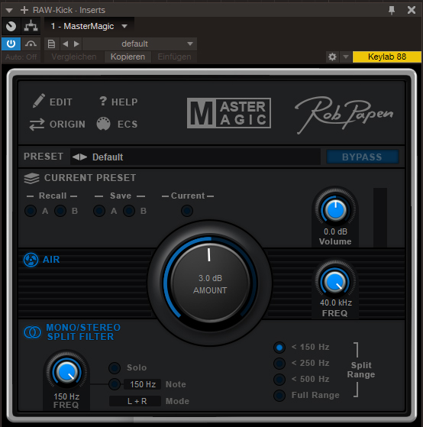
Task: Click the pencil EDIT icon
Action: point(39,101)
